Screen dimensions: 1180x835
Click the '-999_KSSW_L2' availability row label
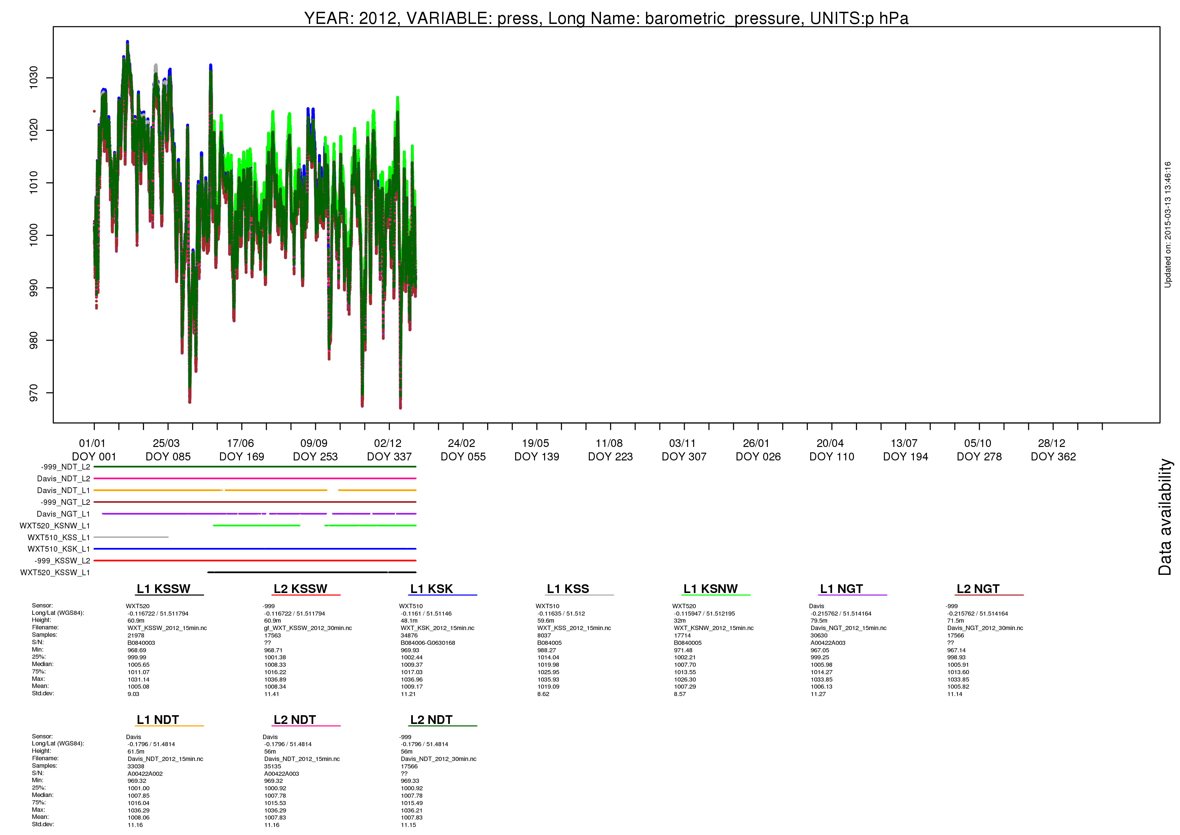[62, 561]
